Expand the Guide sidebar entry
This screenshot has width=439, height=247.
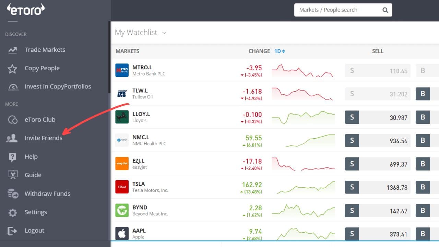pyautogui.click(x=33, y=175)
